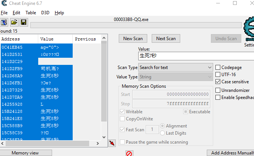This screenshot has height=156, width=254.
Task: Select address row 0C41EB45
Action: 37,47
